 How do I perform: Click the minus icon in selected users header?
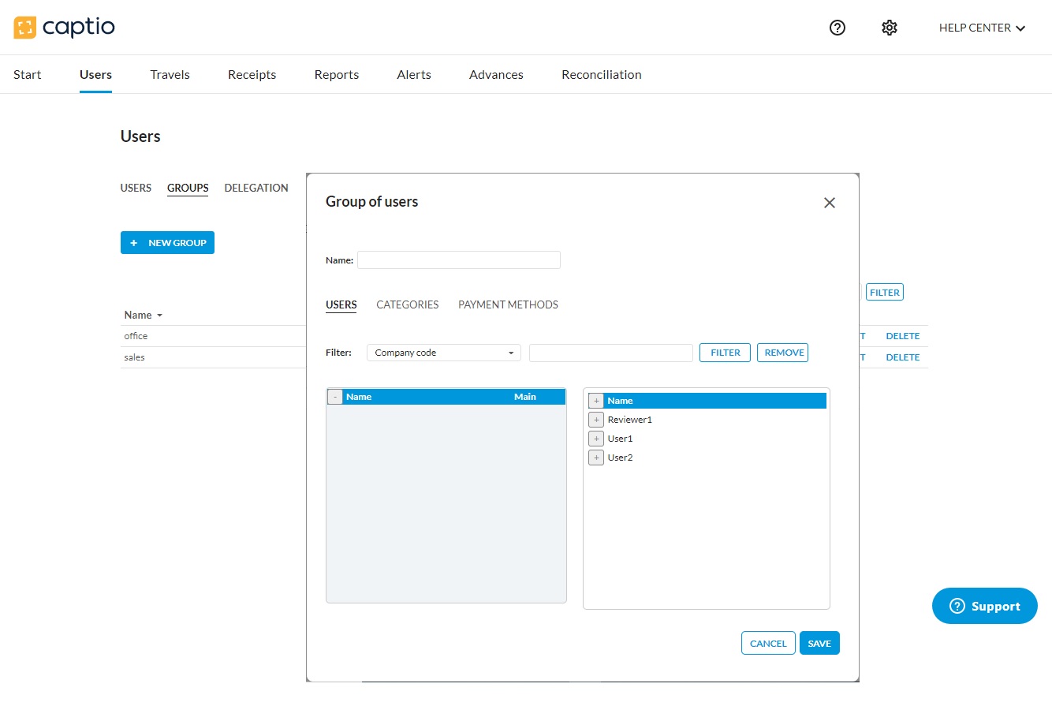(x=335, y=397)
